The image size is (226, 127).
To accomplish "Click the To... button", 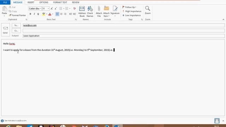I will [16, 25].
